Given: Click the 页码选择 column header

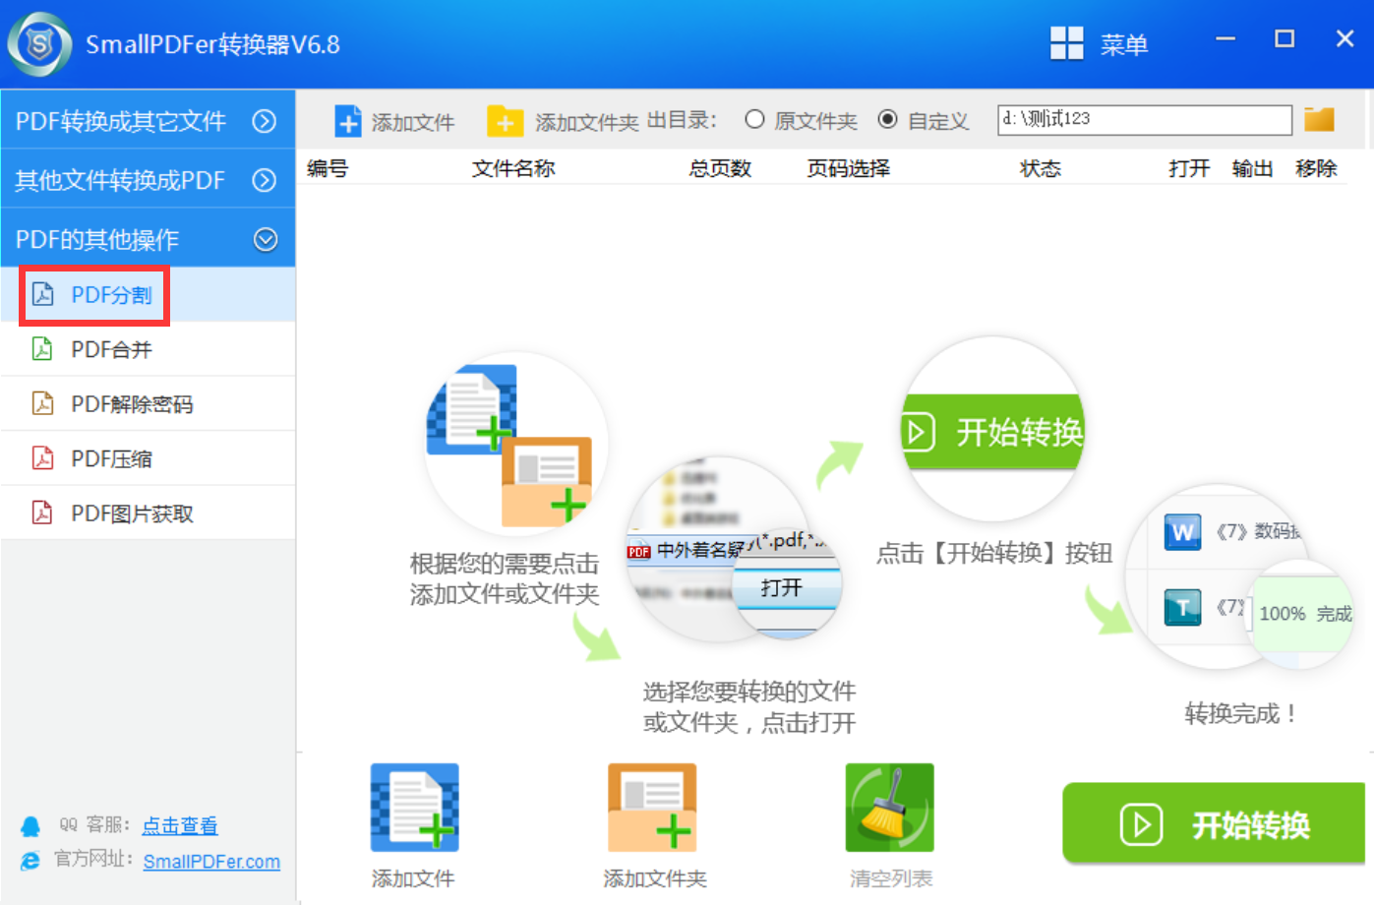Looking at the screenshot, I should pos(848,168).
